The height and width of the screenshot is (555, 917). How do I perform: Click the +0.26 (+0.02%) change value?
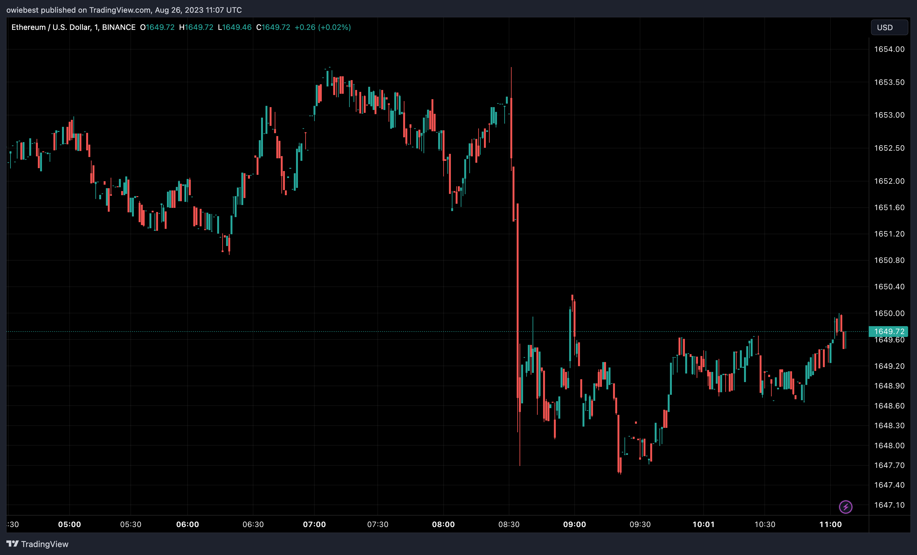323,27
